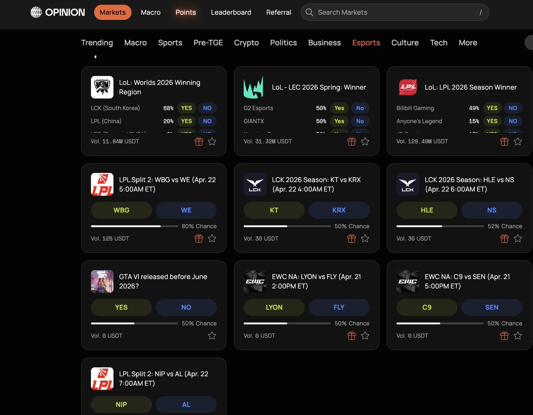This screenshot has height=415, width=533.
Task: Select the Esports category tab
Action: (x=366, y=43)
